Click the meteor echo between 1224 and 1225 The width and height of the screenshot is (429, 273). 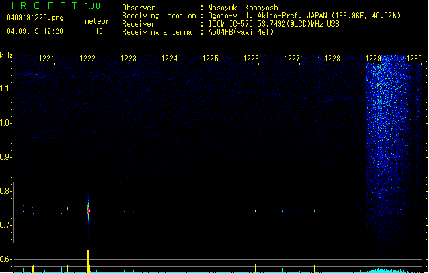coord(186,216)
